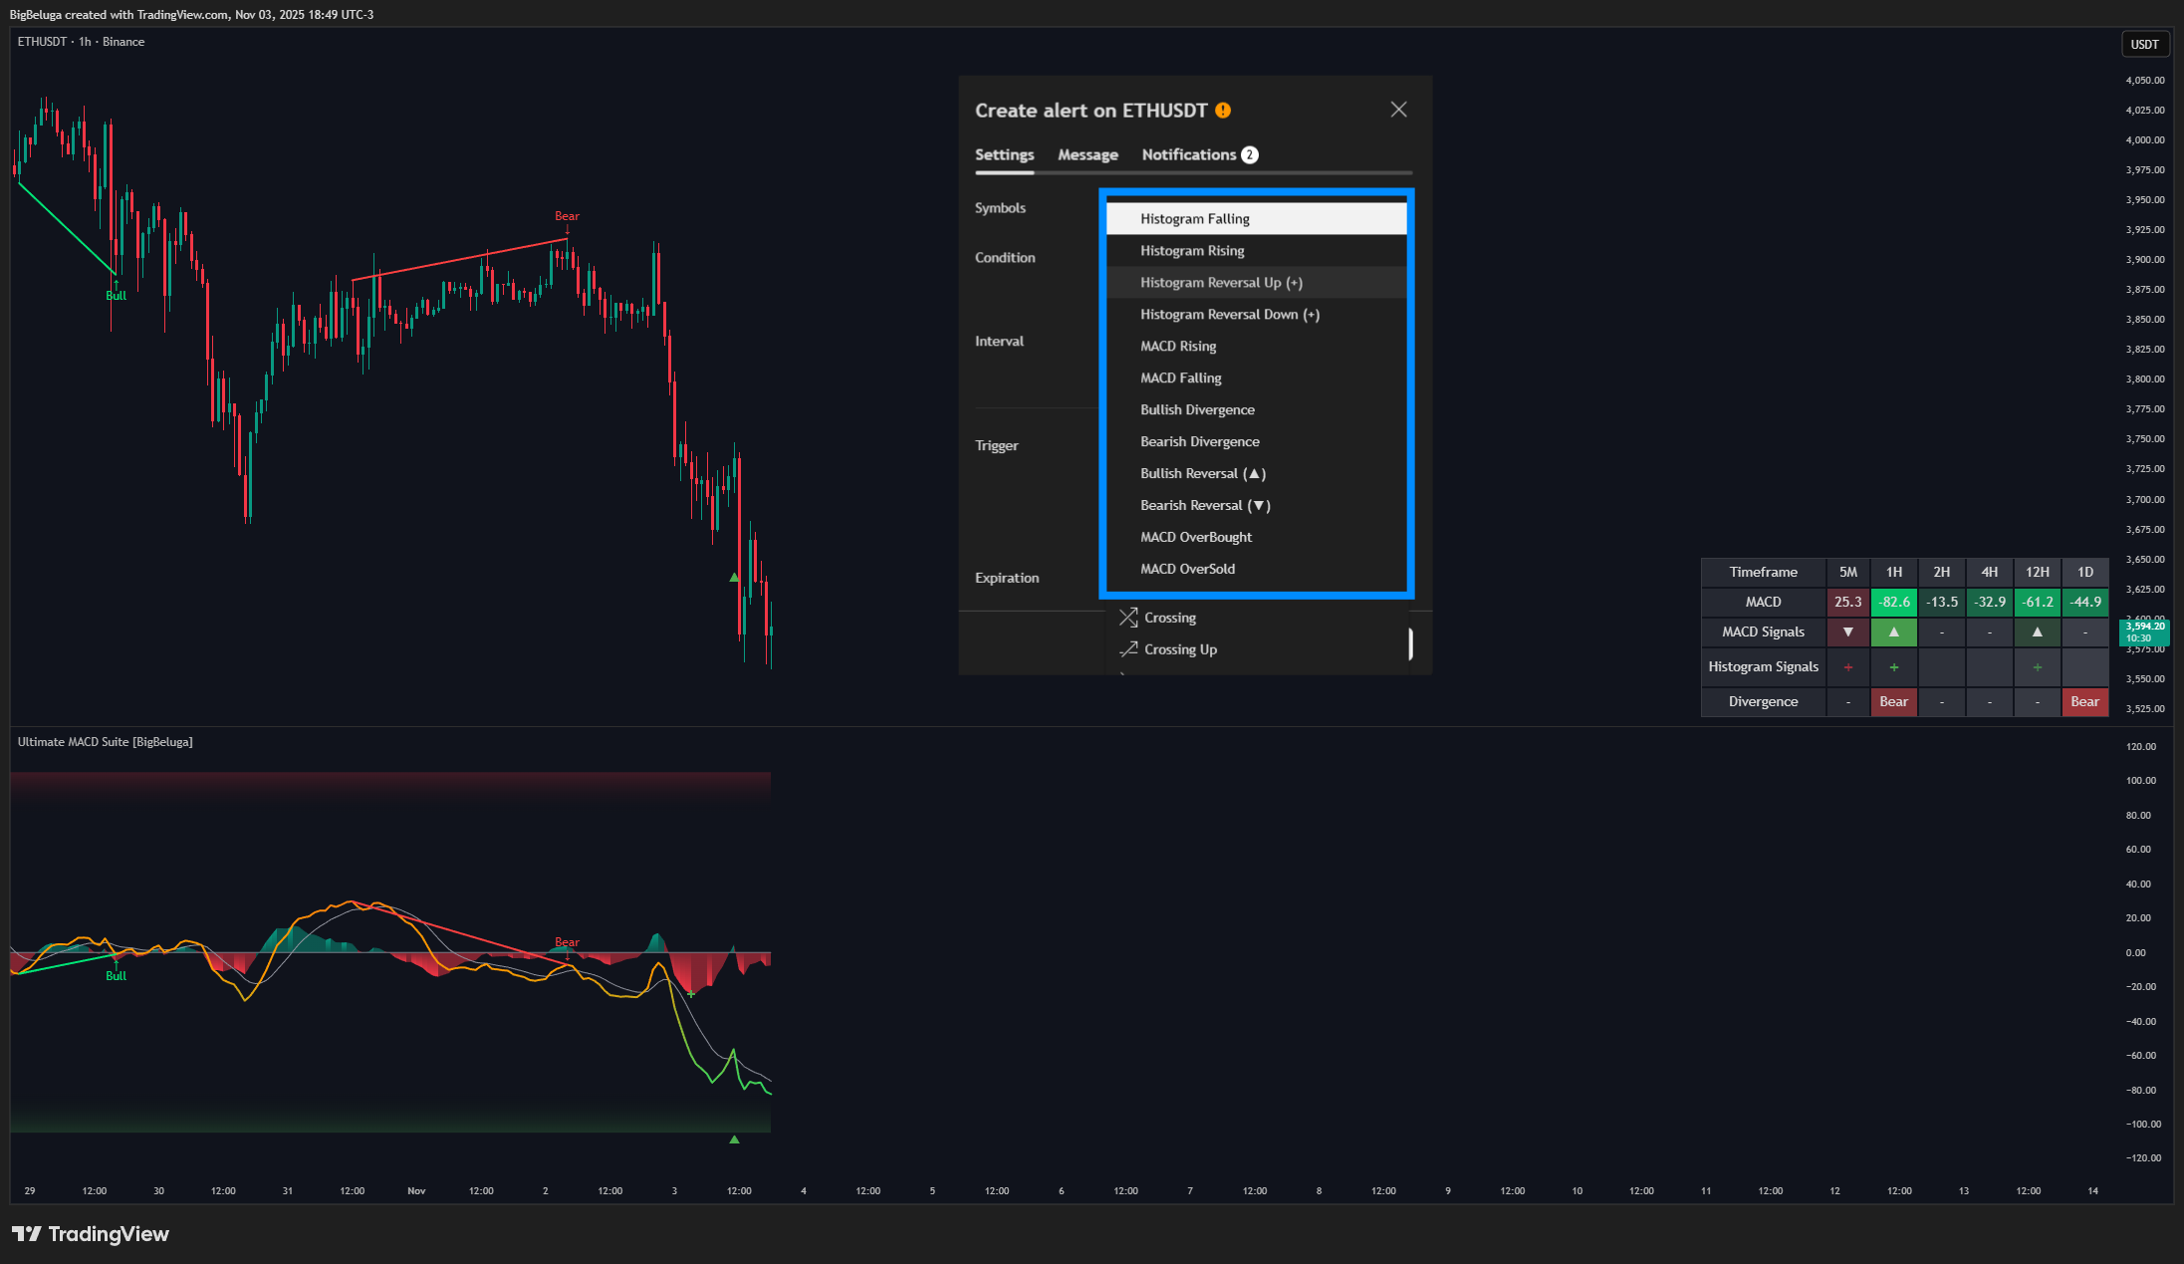This screenshot has height=1264, width=2184.
Task: Click the MACD value -61.2 in 12H column
Action: 2038,602
